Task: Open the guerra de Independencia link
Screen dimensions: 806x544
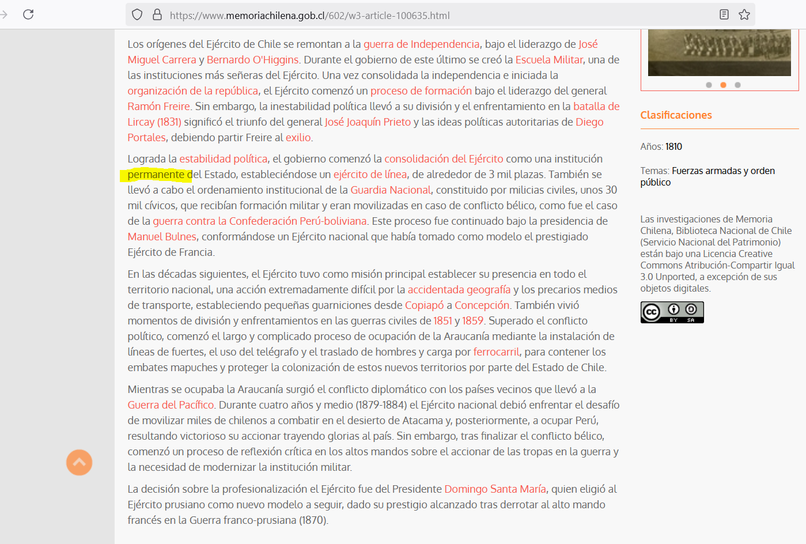Action: [x=421, y=44]
